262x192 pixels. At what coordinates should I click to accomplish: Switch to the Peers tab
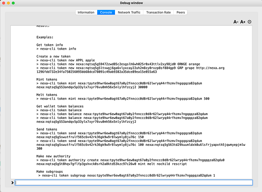(181, 12)
